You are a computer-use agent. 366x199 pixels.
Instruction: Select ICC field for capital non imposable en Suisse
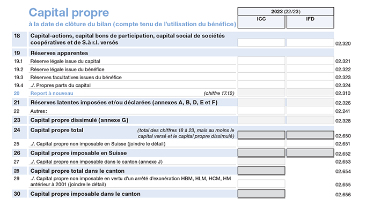(x=261, y=143)
